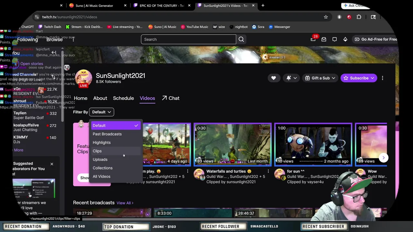Open K3MMY DJs channel

pyautogui.click(x=35, y=140)
